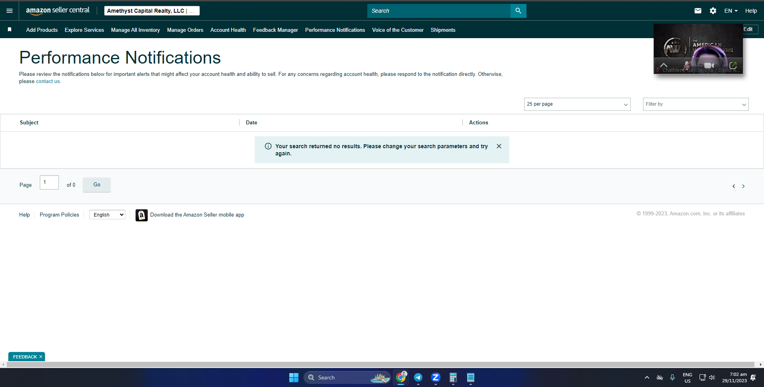This screenshot has height=387, width=764.
Task: Open the taskbar clock and date
Action: tap(735, 377)
